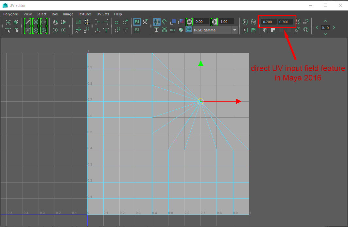Viewport: 348px width, 227px height.
Task: Open the sRGB gamma view transform dropdown
Action: click(x=215, y=30)
